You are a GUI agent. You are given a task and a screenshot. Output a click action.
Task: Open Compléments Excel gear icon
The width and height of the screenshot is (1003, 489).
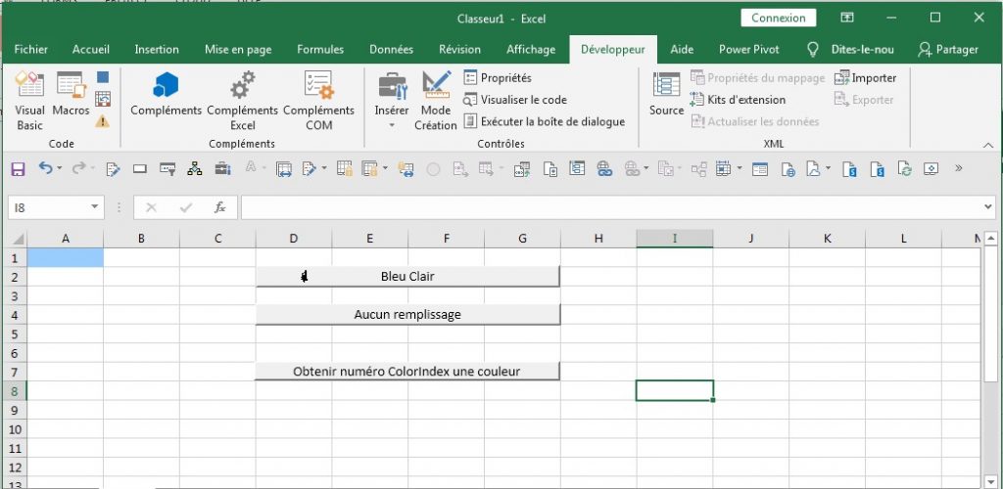click(x=243, y=100)
